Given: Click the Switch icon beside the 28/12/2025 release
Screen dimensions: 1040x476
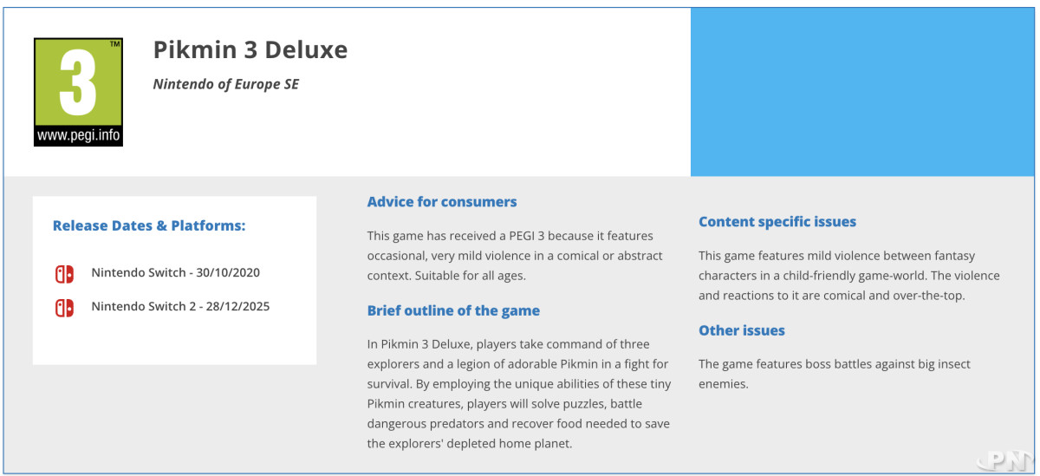Looking at the screenshot, I should (x=64, y=307).
